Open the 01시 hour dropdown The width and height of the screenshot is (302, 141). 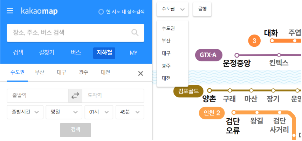tap(99, 112)
